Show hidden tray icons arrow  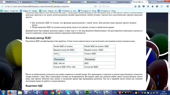[x=133, y=93]
